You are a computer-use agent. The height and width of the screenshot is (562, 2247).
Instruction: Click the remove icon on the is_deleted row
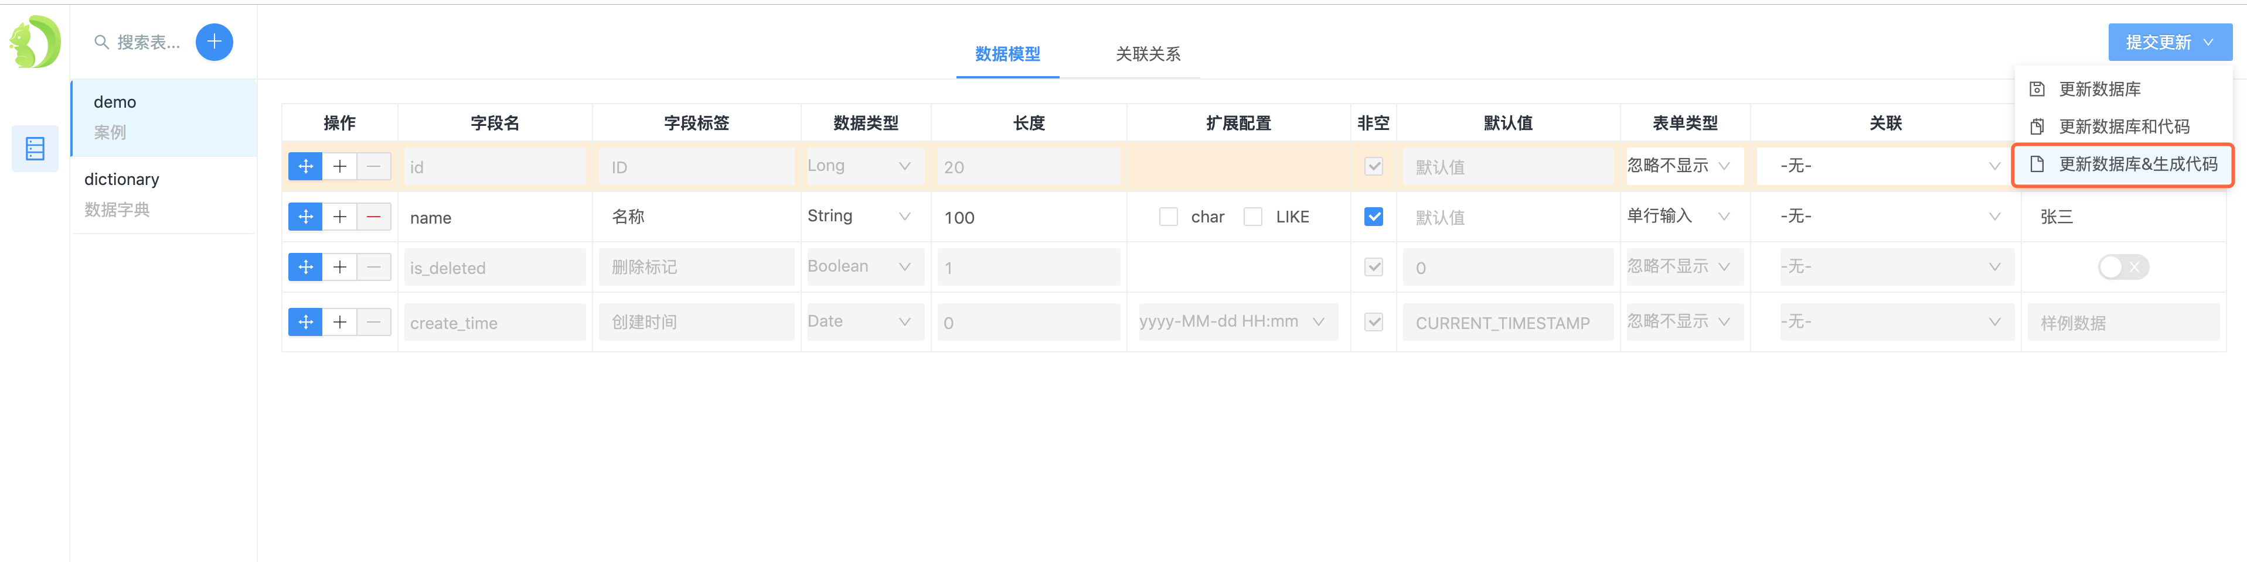[373, 268]
